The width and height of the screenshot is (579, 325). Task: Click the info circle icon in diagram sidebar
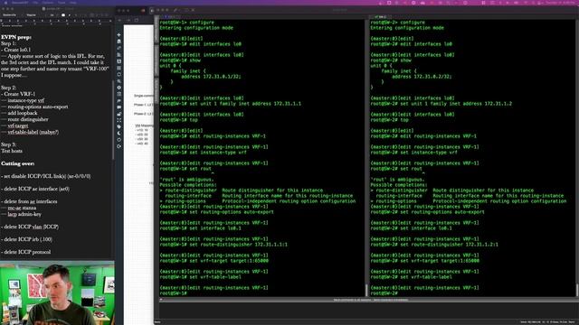coord(119,88)
